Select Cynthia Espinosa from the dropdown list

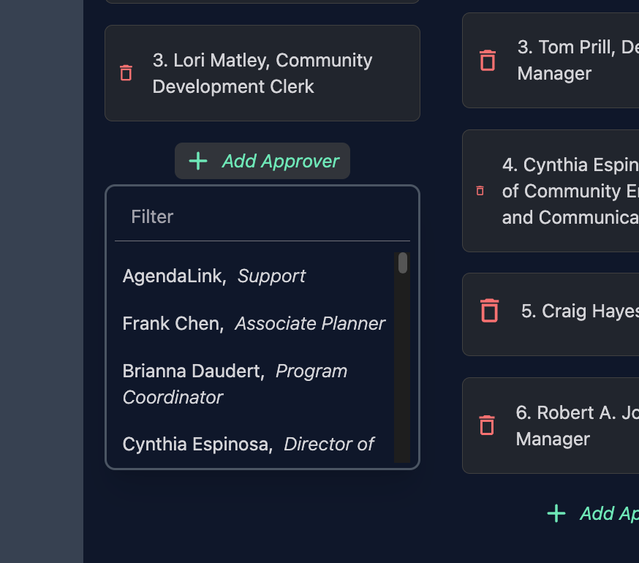point(249,444)
